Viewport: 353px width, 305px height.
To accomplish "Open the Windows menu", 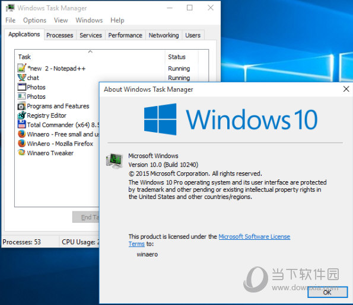I will pos(89,20).
